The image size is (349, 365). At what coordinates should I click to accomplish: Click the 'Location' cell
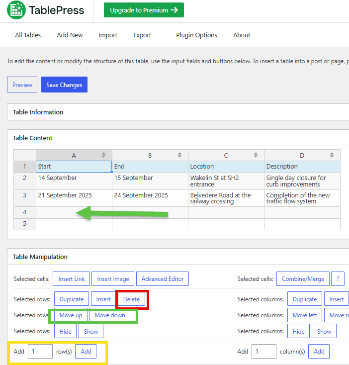click(226, 167)
